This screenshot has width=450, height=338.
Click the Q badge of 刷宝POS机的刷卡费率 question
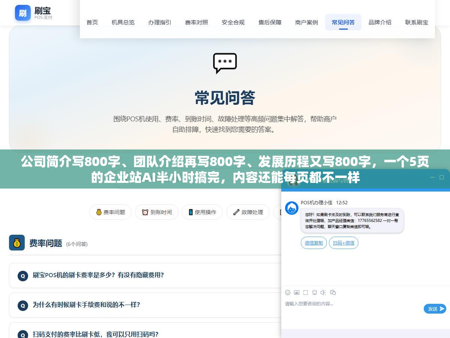(23, 276)
